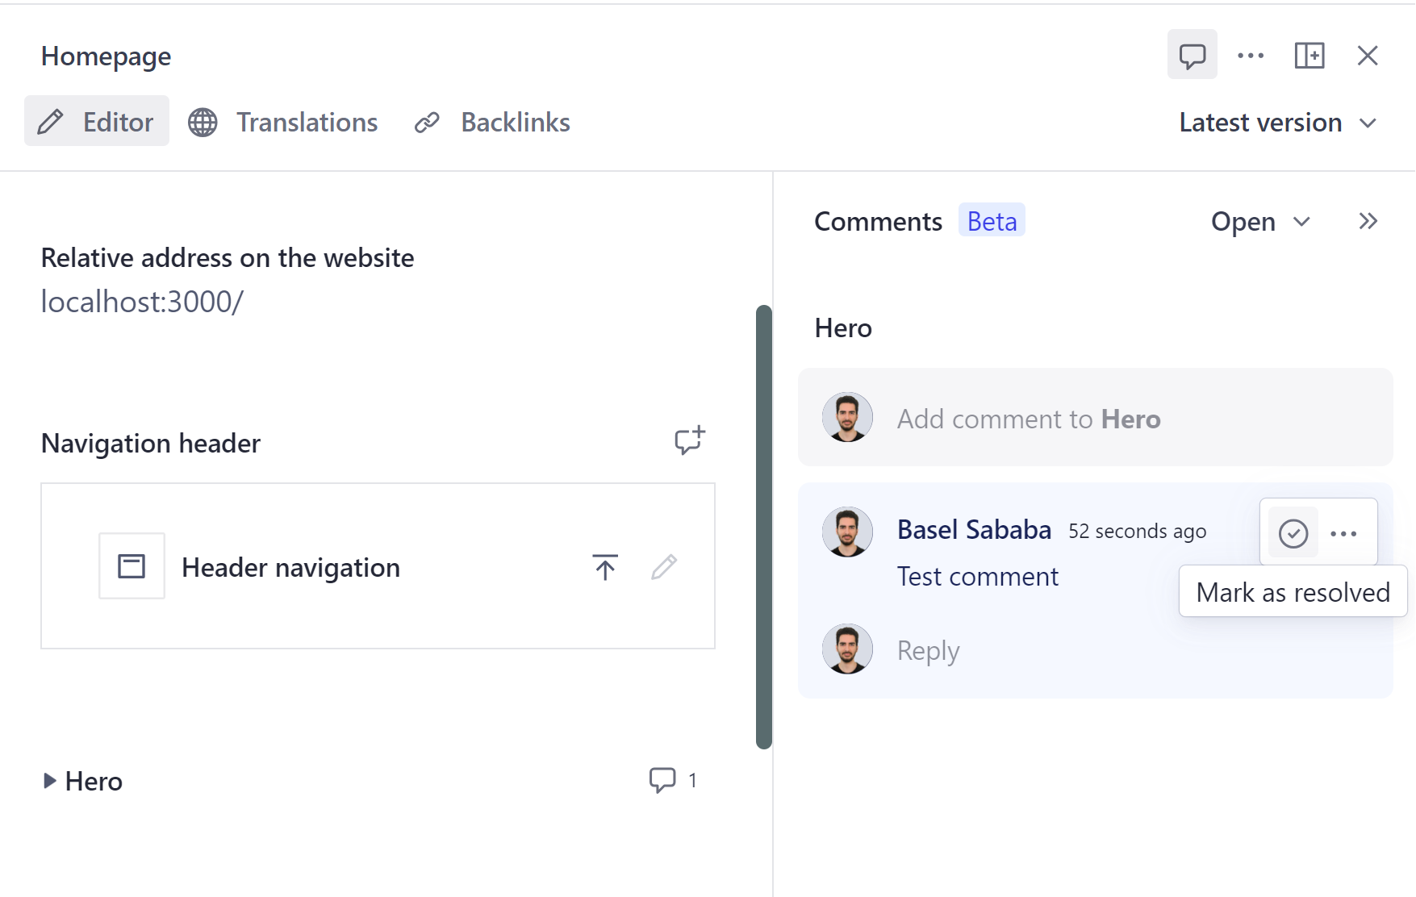The image size is (1416, 897).
Task: Click the move-to-top arrow for Header navigation
Action: click(605, 567)
